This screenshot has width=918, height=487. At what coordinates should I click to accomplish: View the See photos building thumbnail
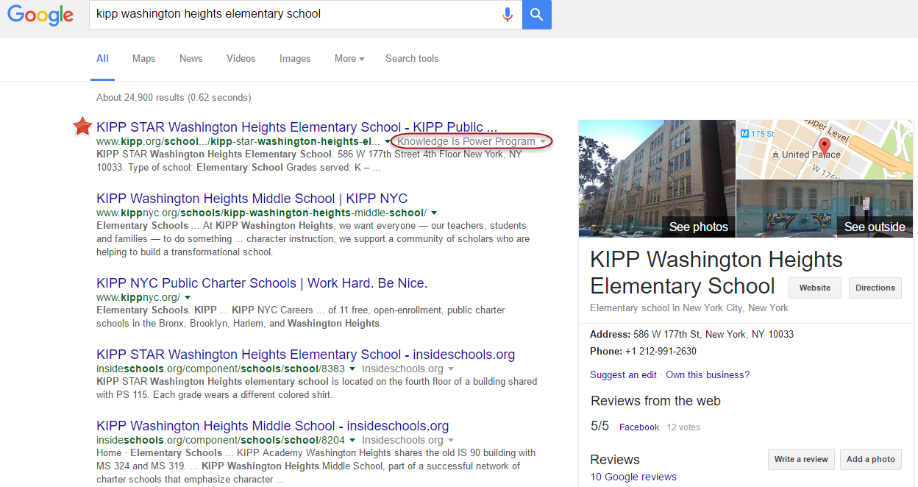[657, 179]
